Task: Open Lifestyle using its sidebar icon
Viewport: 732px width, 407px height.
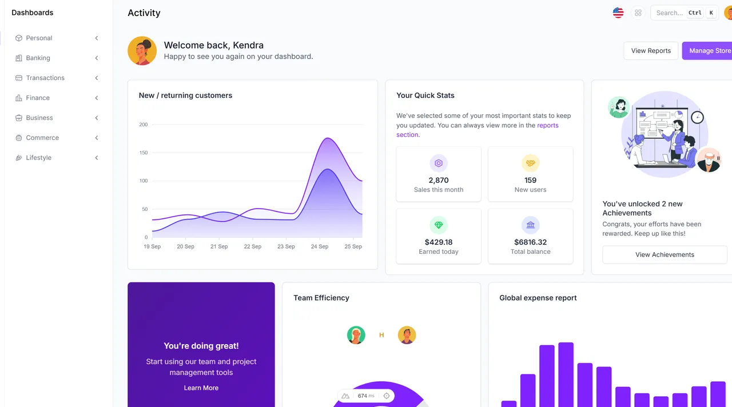Action: coord(18,158)
